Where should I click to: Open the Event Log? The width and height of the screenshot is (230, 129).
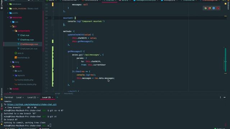click(220, 128)
